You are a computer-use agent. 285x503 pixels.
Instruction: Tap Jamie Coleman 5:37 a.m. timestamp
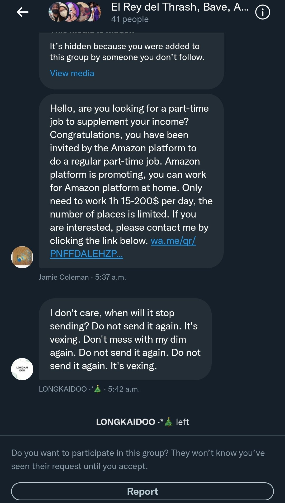[x=82, y=277]
